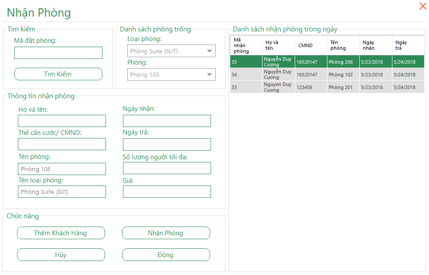
Task: Click the Ngày nhận input field
Action: click(167, 121)
